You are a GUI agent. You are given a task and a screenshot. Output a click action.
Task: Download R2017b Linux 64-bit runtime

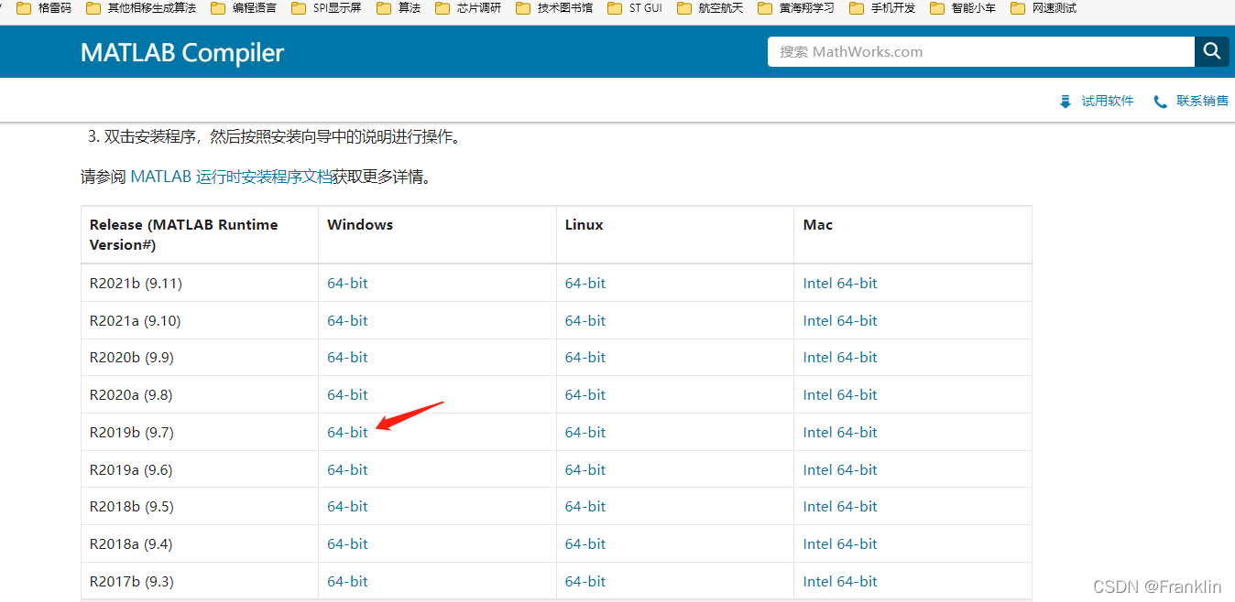click(585, 582)
